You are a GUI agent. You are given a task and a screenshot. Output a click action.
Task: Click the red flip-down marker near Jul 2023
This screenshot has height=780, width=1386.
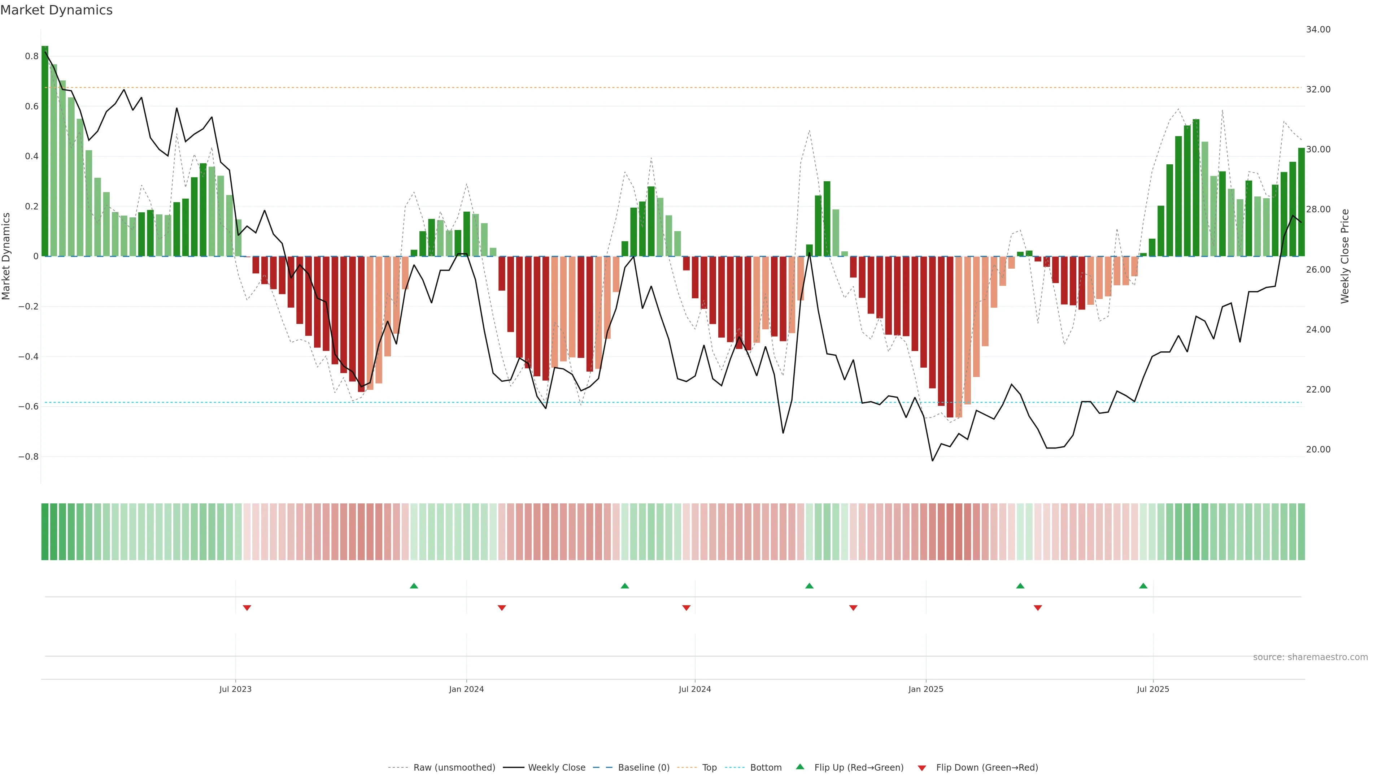(247, 608)
